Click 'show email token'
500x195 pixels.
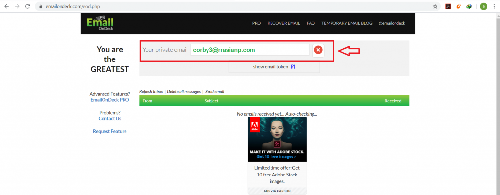(x=271, y=67)
